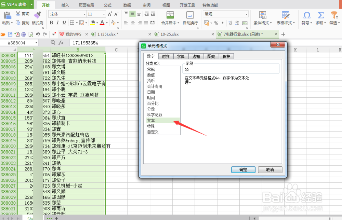Set top vertical alignment
This screenshot has height=220, width=342.
pyautogui.click(x=126, y=14)
